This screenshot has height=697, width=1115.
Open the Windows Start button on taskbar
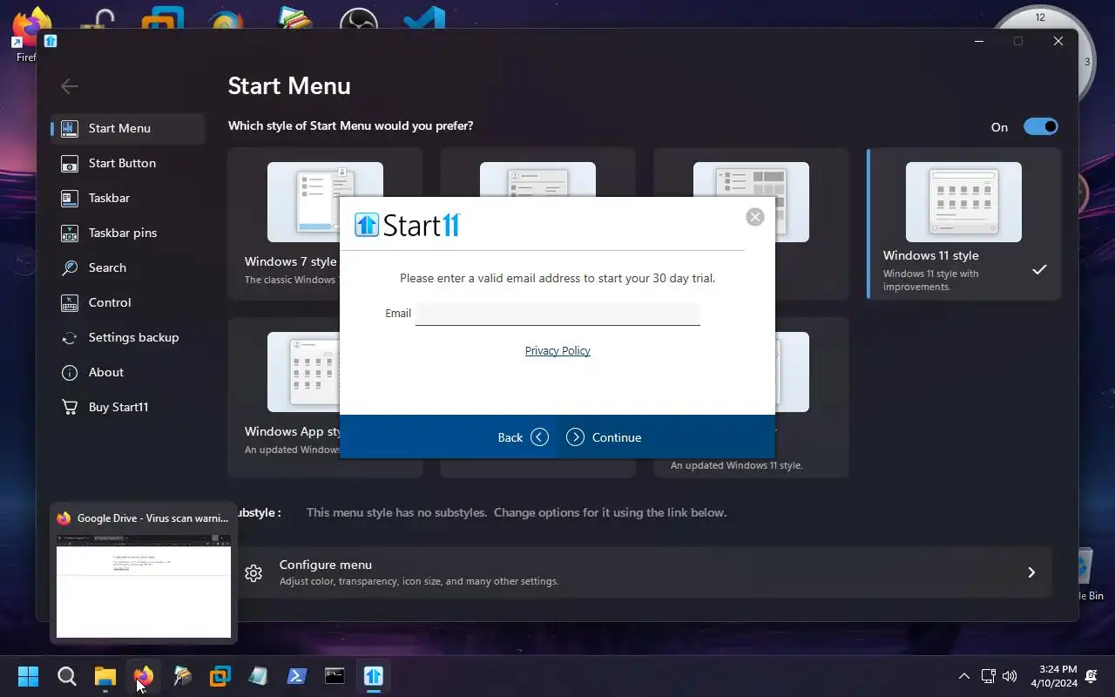[28, 676]
